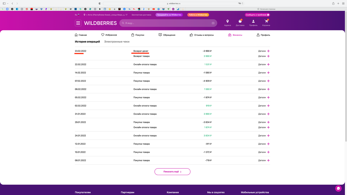Click the wildberries.ru address bar
The height and width of the screenshot is (195, 347).
coord(173,3)
